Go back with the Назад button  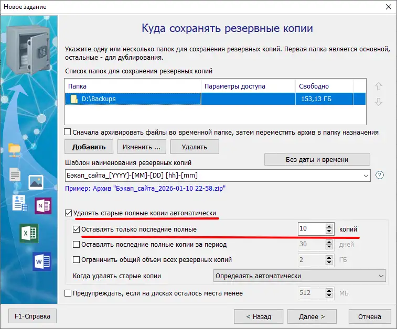click(259, 316)
